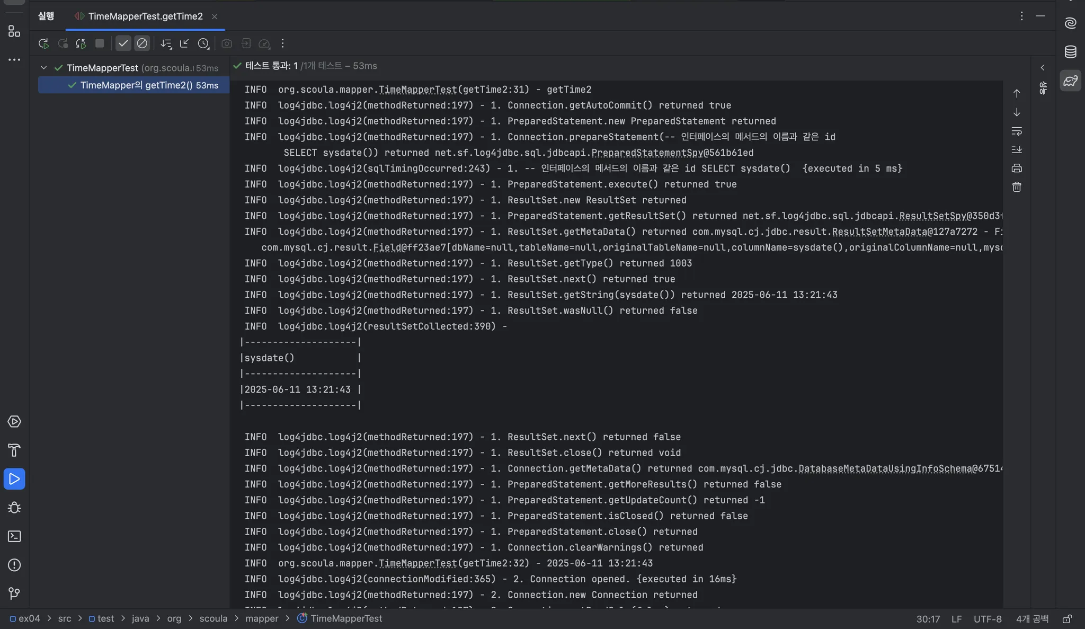Toggle soft-wrap in console output
This screenshot has width=1085, height=629.
pos(1017,131)
